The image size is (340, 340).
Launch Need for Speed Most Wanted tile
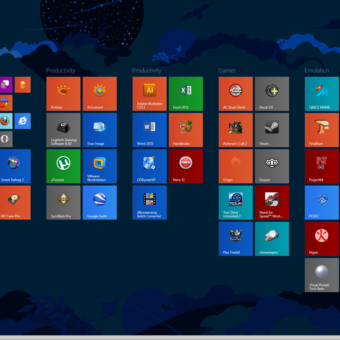pos(272,203)
